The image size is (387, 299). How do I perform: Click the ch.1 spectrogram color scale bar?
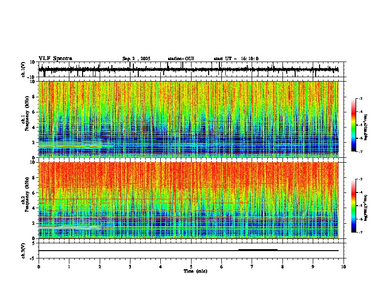(353, 125)
